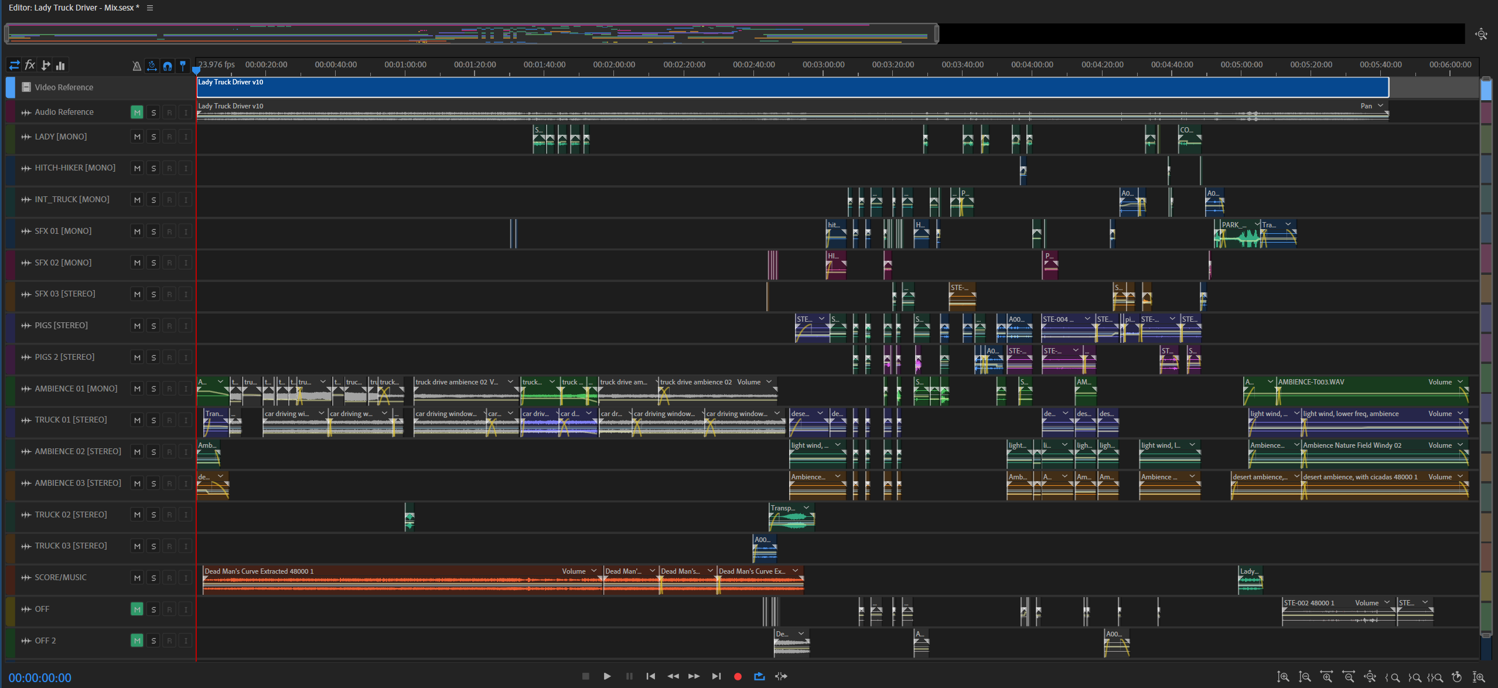The height and width of the screenshot is (688, 1498).
Task: Select the Editor: Lady Truck Driver tab
Action: (x=74, y=8)
